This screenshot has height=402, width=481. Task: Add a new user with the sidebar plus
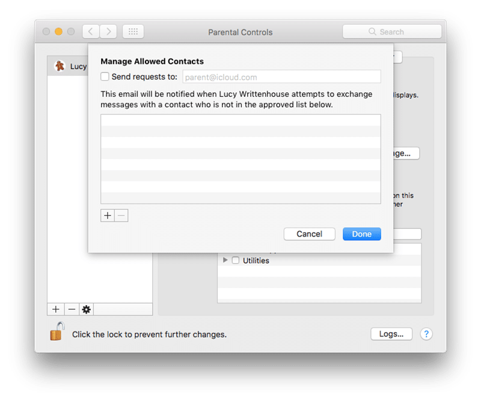pos(55,309)
